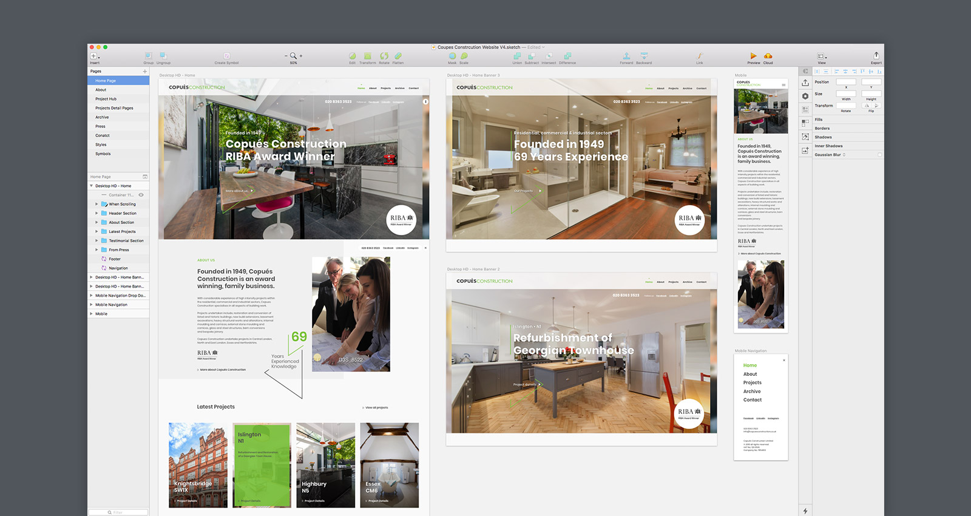Select the Project Hub page
Screen dimensions: 971x516
pos(118,99)
